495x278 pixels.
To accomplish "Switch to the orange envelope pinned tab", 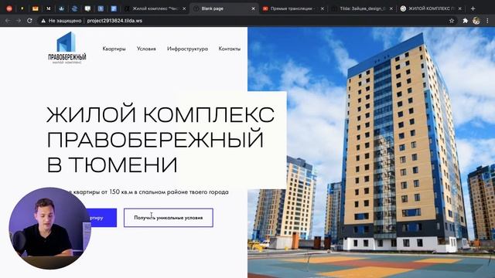I will point(36,8).
